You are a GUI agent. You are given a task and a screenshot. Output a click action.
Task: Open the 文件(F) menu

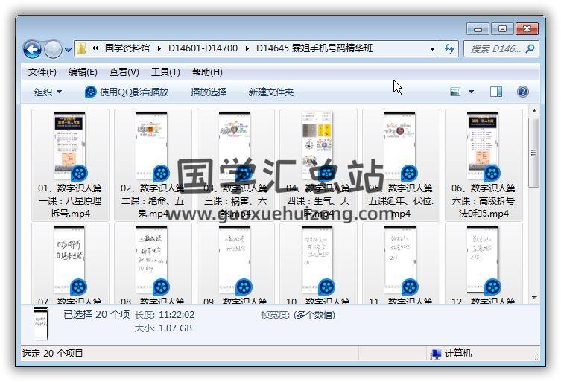pyautogui.click(x=42, y=72)
